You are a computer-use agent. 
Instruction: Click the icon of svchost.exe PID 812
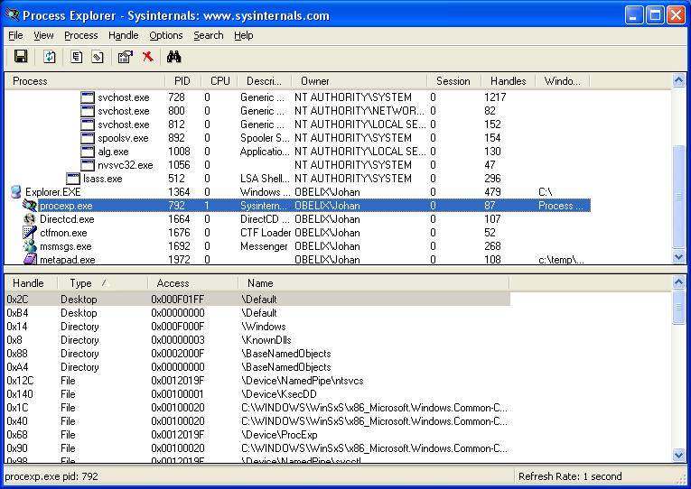click(88, 125)
